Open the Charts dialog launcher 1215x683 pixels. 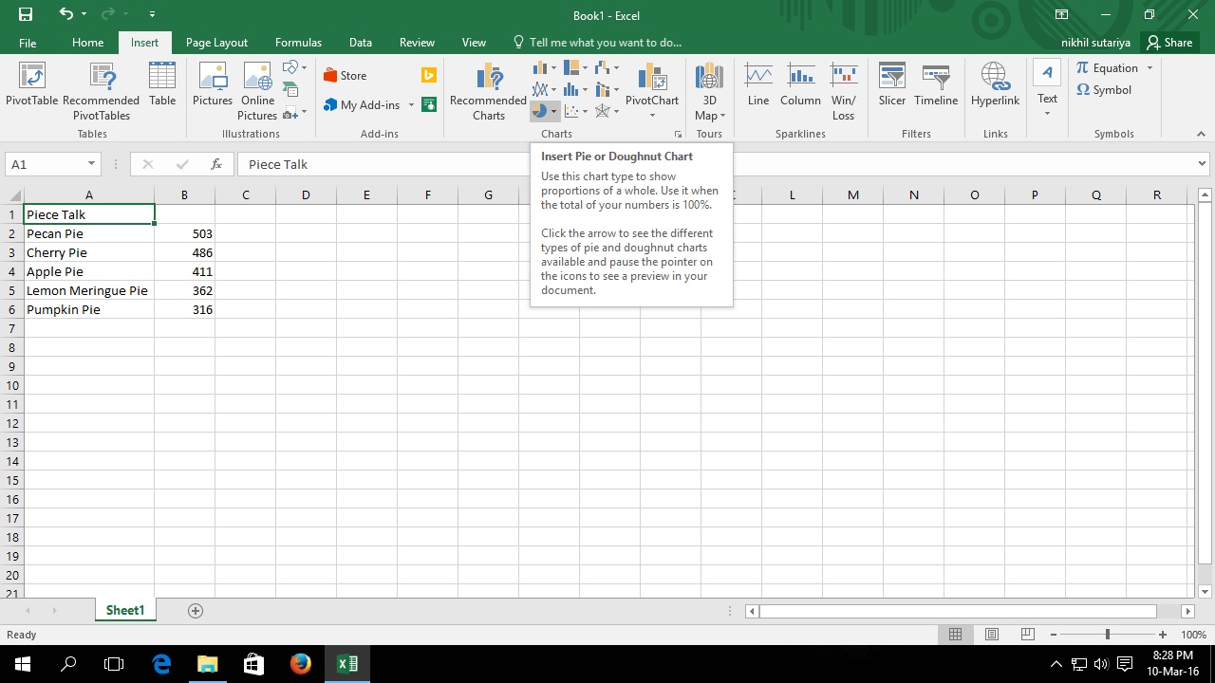point(678,135)
